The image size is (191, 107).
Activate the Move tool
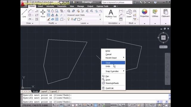click(x=43, y=13)
